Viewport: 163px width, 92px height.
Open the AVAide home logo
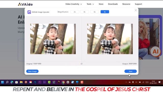[25, 4]
